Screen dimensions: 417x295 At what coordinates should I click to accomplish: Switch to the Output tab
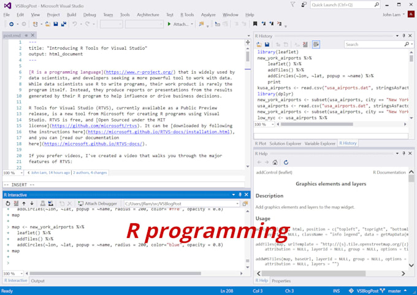coord(38,281)
